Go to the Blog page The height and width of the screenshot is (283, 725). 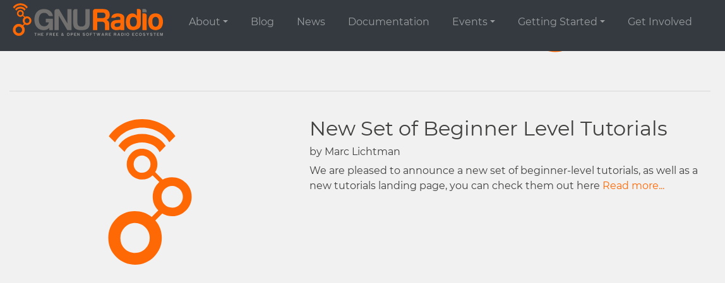click(x=262, y=21)
